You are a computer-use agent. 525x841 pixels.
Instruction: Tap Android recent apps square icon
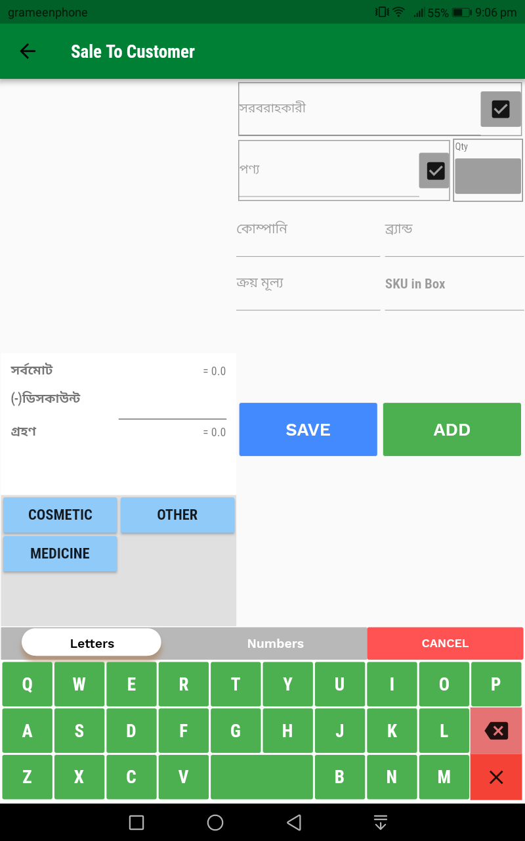tap(136, 823)
